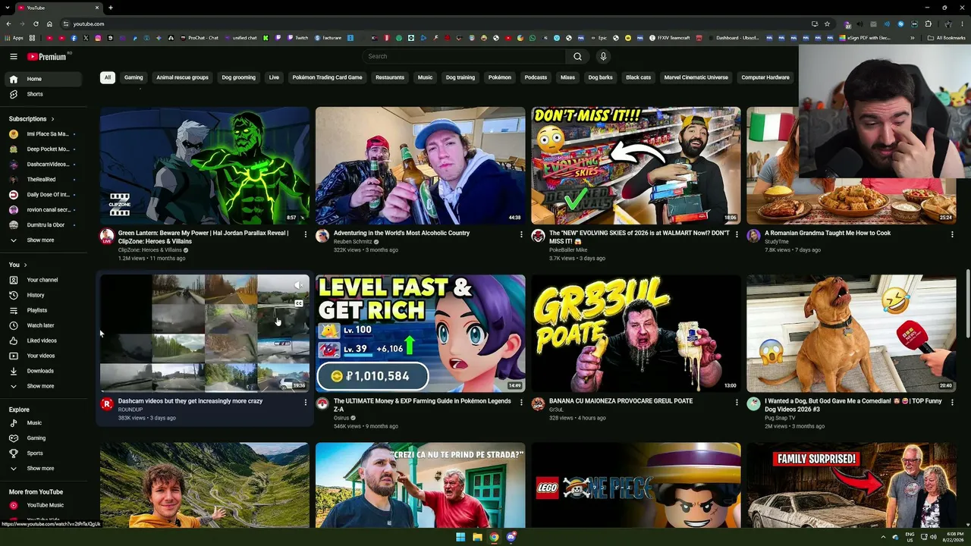Open options menu for Green Lantern video
Image resolution: width=971 pixels, height=546 pixels.
(x=306, y=234)
